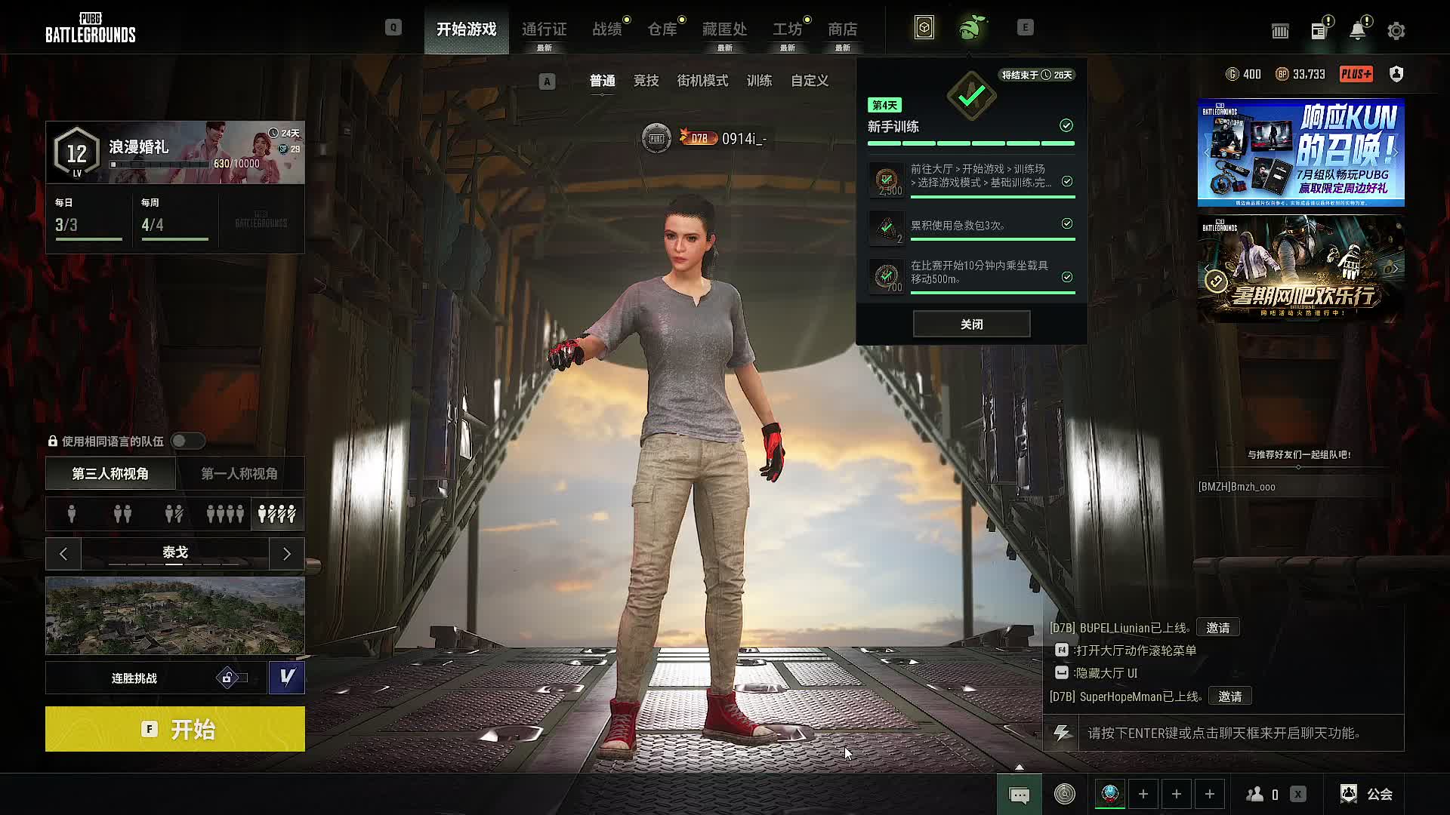This screenshot has width=1450, height=815.
Task: Open the chat bubble icon in bottom bar
Action: [1020, 795]
